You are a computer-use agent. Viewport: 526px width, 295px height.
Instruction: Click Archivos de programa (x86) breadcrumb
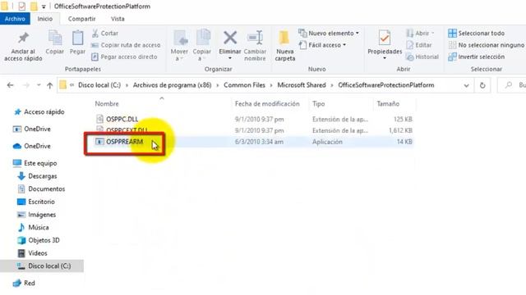point(172,85)
